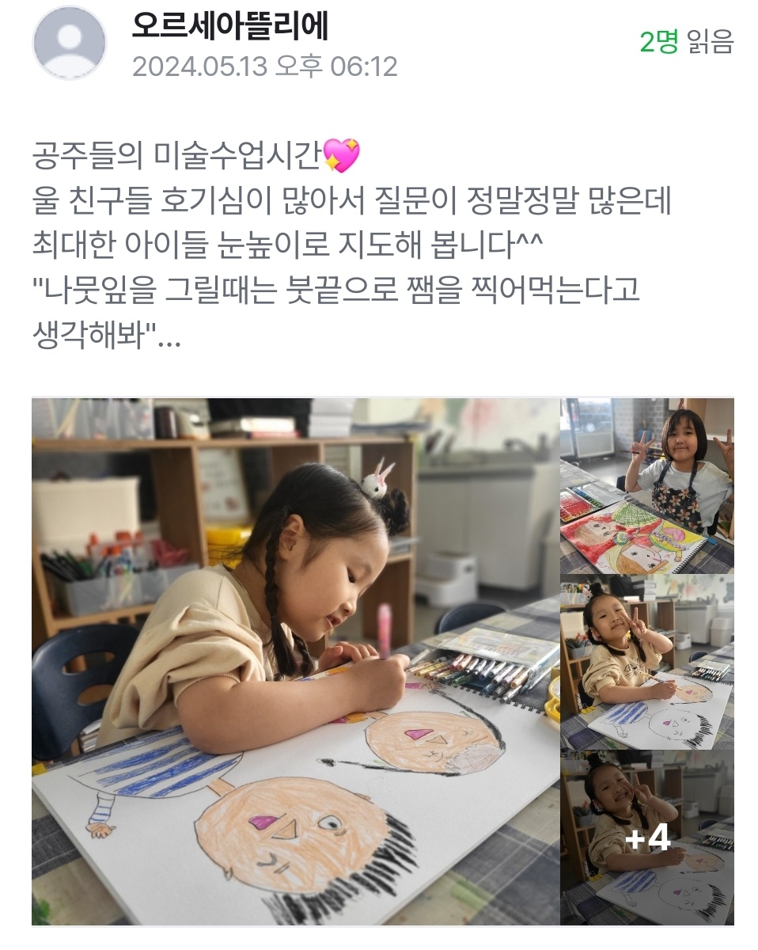
Task: Click the +4 more photos indicator
Action: pyautogui.click(x=648, y=839)
